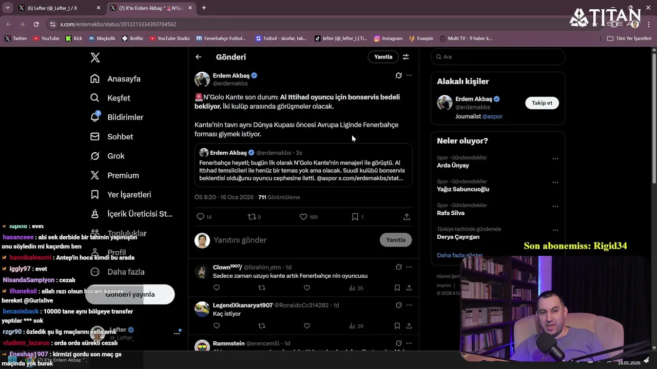Open Rafa Silva trend
Viewport: 657px width, 369px height.
(451, 213)
